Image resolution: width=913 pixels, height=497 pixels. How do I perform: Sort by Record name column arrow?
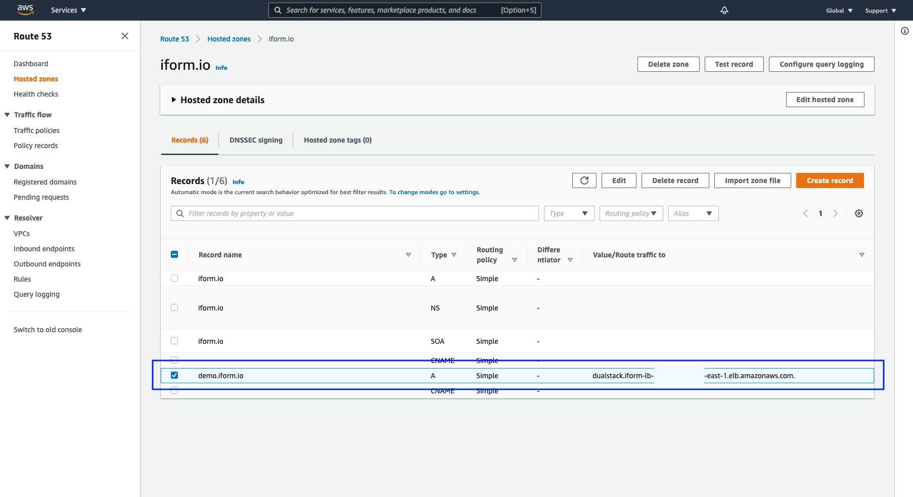click(408, 255)
